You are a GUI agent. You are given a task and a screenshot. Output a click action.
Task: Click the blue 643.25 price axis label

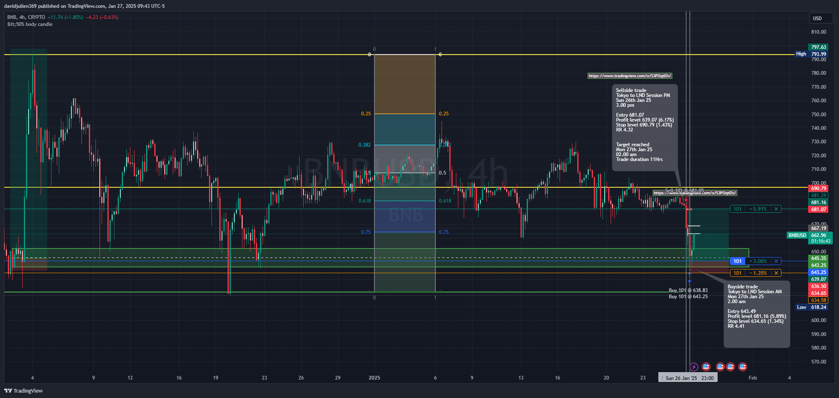[819, 272]
